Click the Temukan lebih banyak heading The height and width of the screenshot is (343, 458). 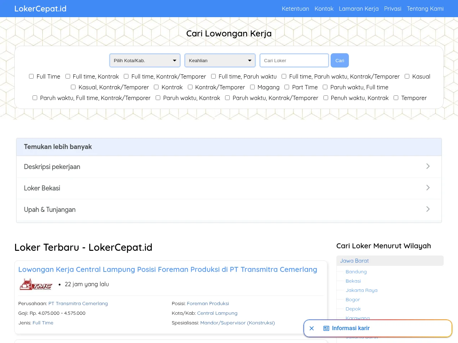[x=58, y=147]
